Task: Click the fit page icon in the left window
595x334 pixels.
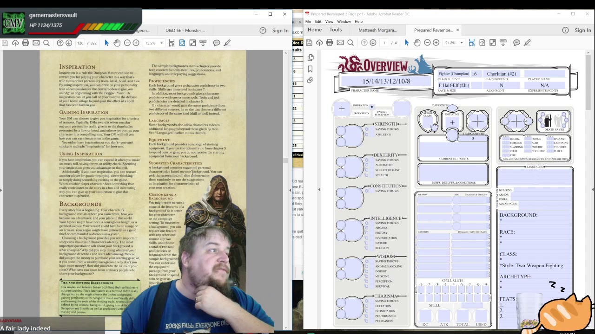Action: [x=182, y=43]
